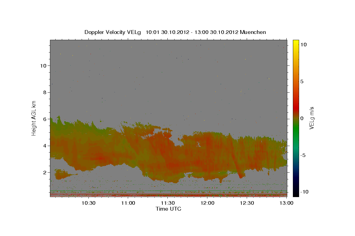Click the height tick label 6
This screenshot has height=236, width=355.
click(46, 119)
